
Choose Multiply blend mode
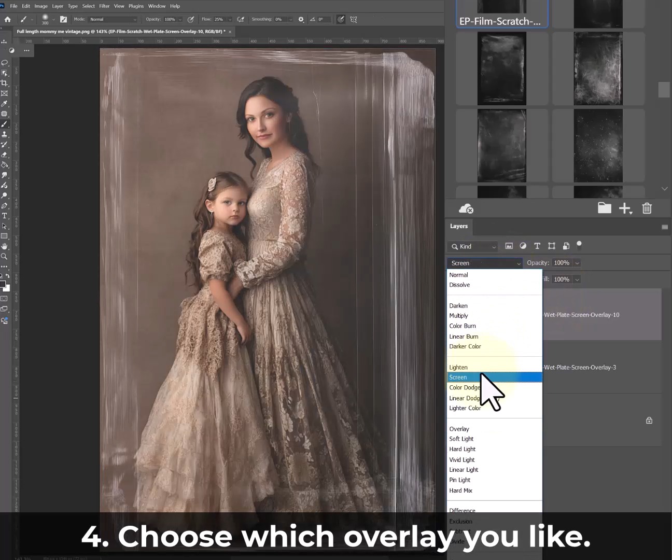pyautogui.click(x=459, y=316)
